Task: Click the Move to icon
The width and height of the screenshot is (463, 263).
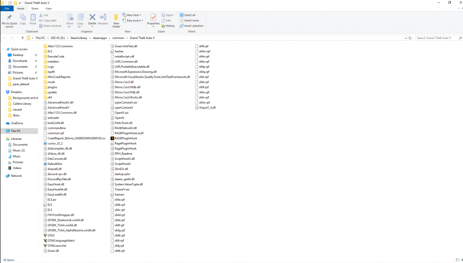Action: 70,18
